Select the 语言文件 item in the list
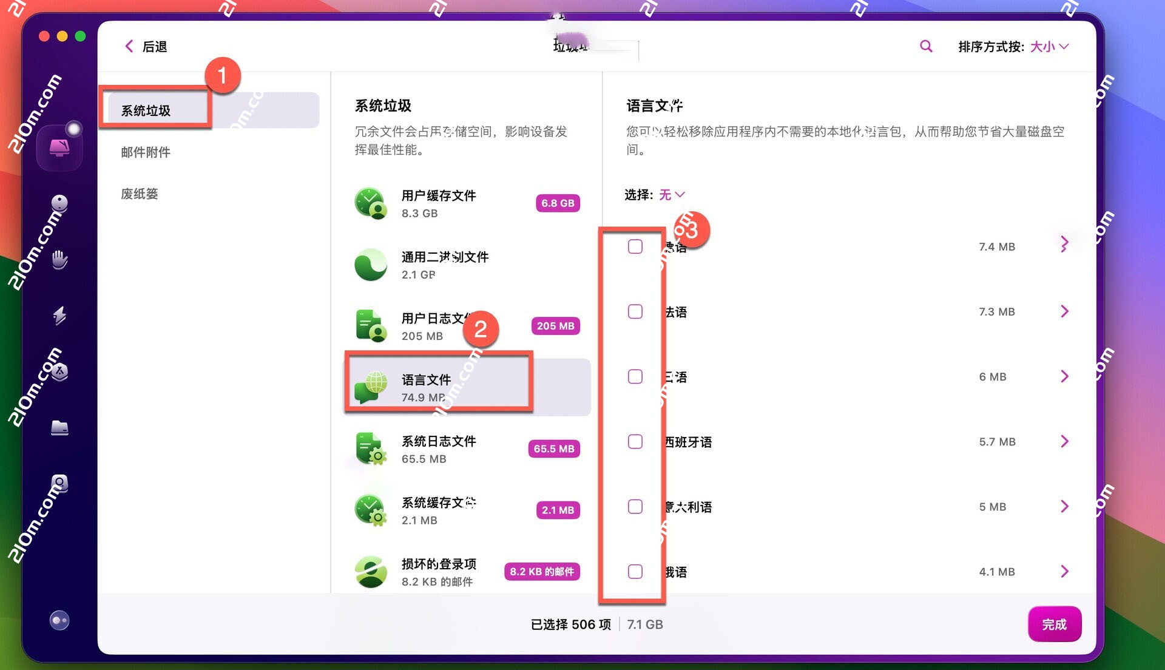Screen dimensions: 1165x670 point(426,380)
